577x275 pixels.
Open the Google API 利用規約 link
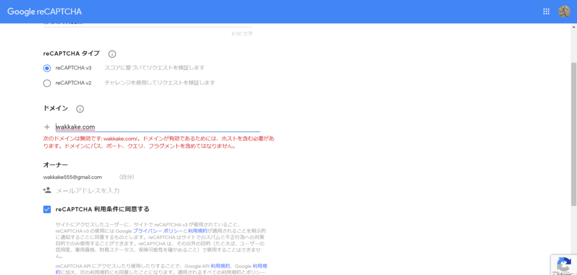pos(220,266)
